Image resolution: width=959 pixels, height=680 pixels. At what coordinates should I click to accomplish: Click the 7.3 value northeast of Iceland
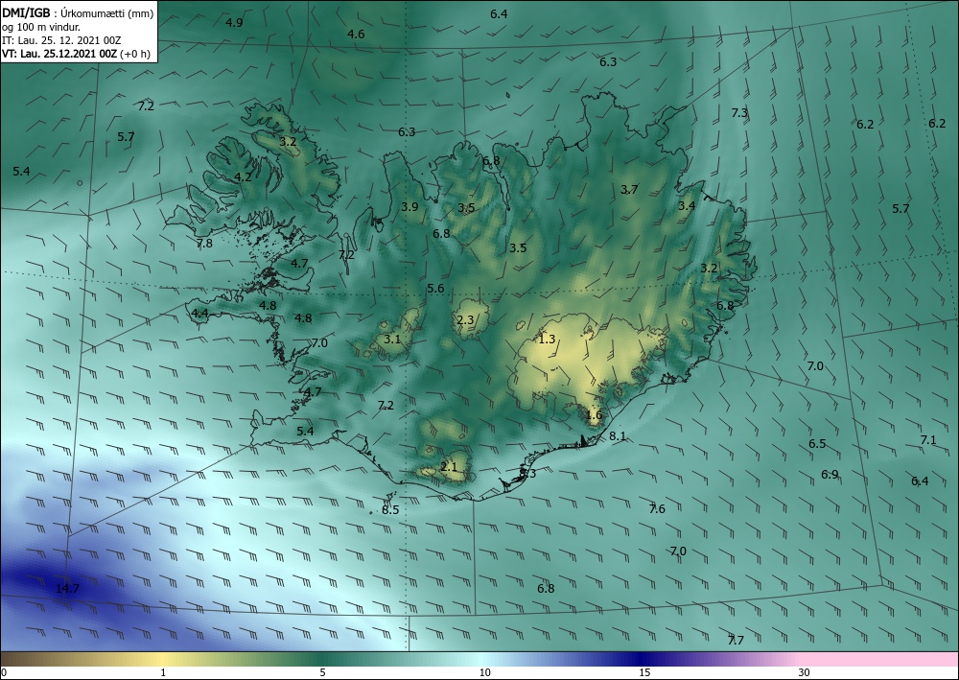pos(739,112)
